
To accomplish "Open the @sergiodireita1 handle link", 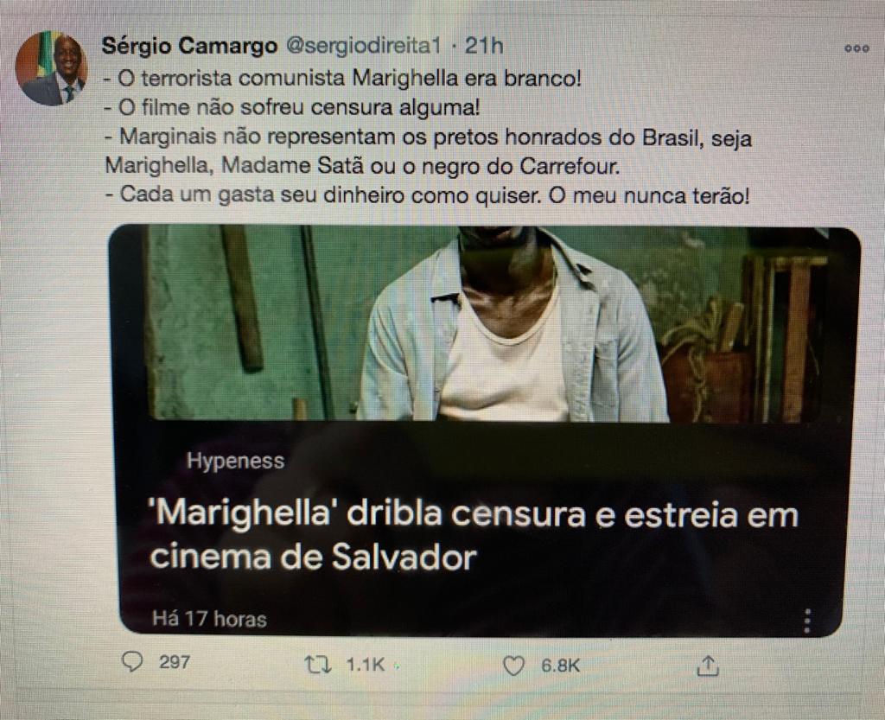I will pyautogui.click(x=364, y=46).
